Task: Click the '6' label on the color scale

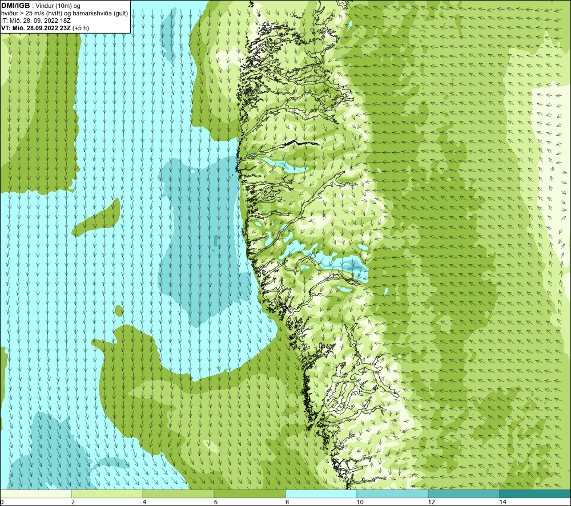Action: coord(216,502)
